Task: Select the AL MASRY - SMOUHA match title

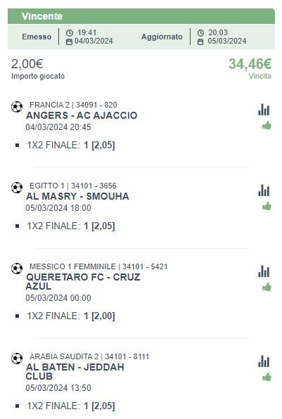Action: coord(77,196)
